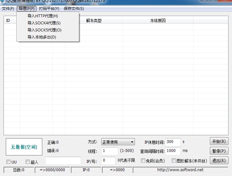Viewport: 232px width, 176px height.
Task: Close the 导理IP(P) menu
Action: (x=27, y=9)
